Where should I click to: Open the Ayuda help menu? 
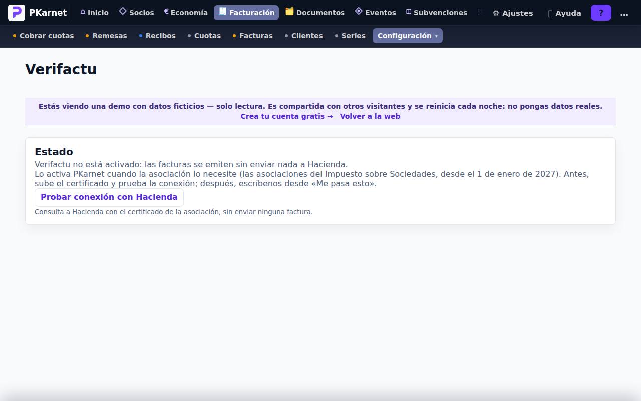point(564,13)
